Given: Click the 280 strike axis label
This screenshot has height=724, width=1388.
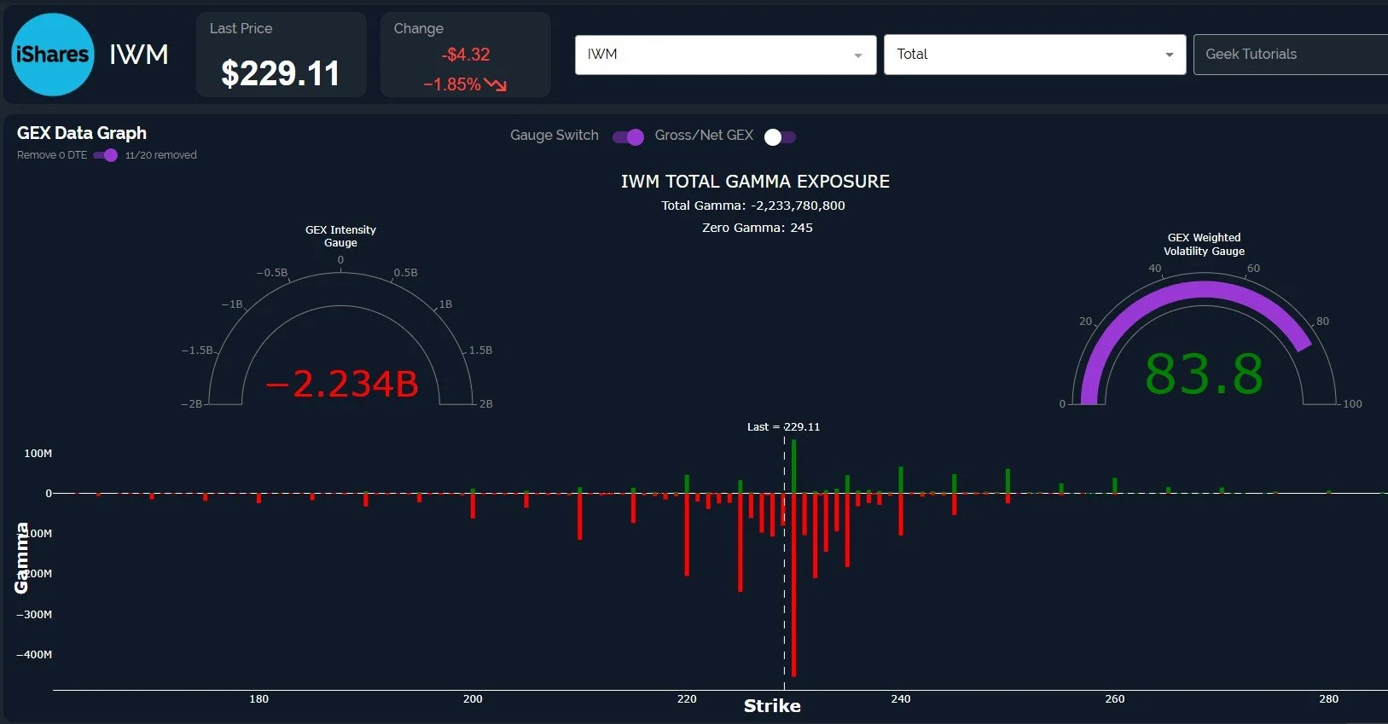Looking at the screenshot, I should point(1329,699).
